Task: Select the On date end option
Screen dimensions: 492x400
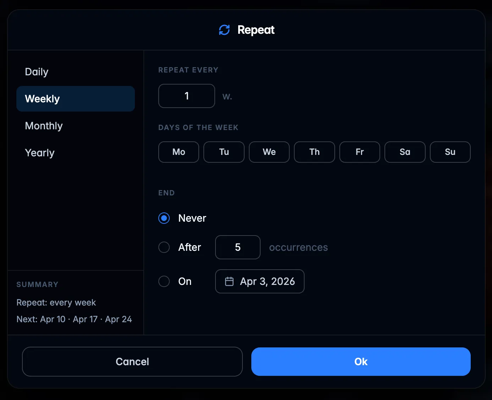Action: (164, 281)
